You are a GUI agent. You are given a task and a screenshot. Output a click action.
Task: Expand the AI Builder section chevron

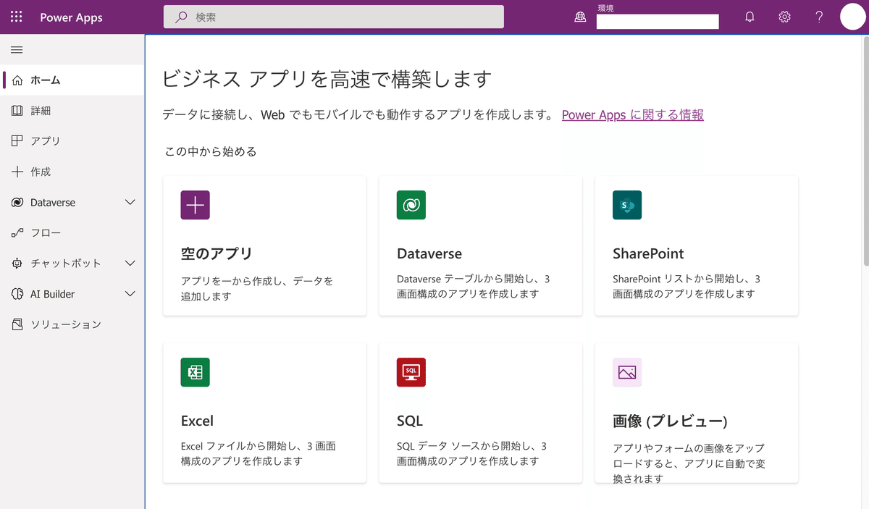(130, 294)
